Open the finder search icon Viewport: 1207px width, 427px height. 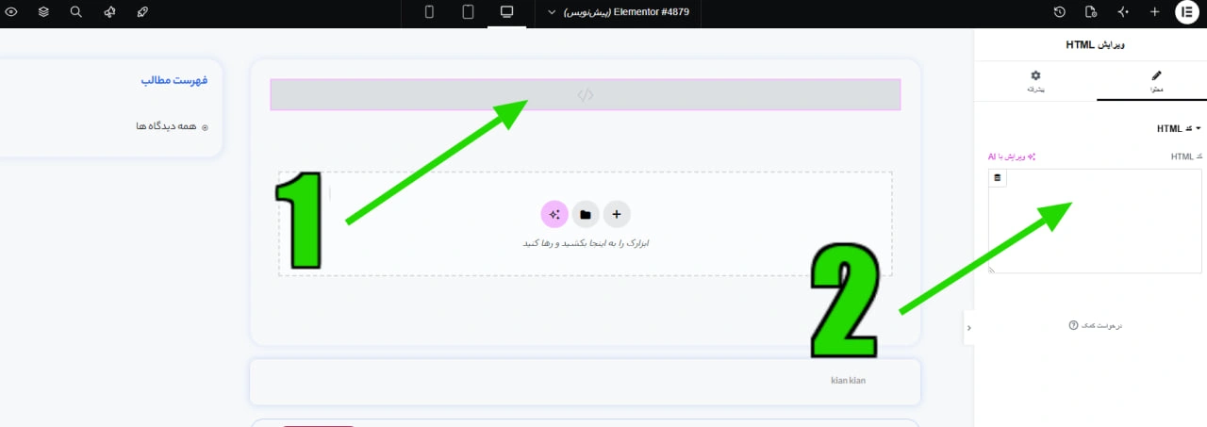[76, 12]
